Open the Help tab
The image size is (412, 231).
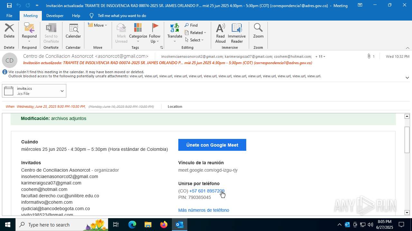(76, 15)
